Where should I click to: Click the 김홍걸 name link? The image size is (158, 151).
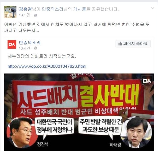pos(25,9)
